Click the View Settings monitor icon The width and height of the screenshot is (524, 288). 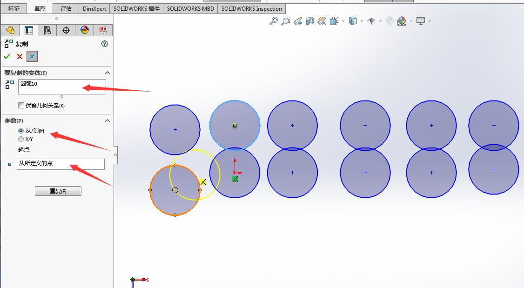point(421,21)
